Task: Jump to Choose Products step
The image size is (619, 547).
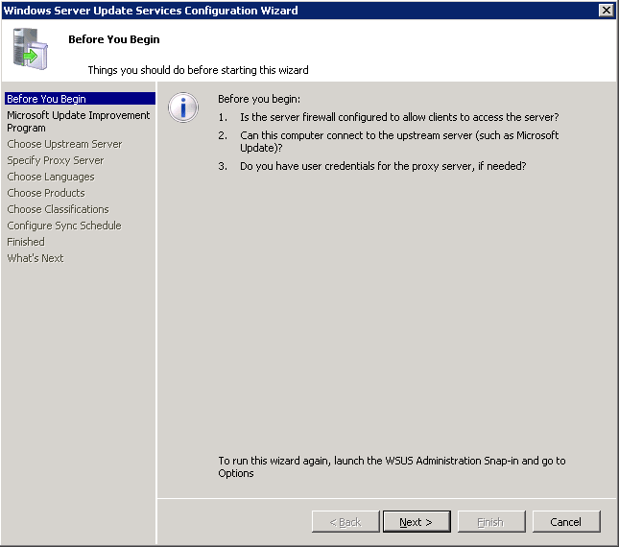Action: coord(46,193)
